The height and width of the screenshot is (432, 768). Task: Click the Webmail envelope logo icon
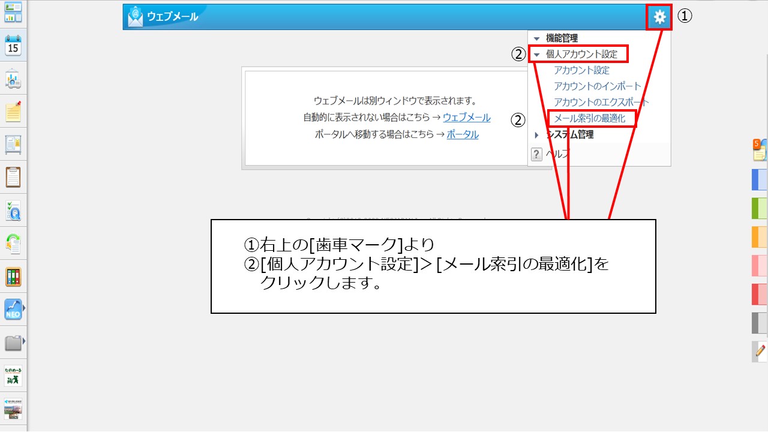(136, 17)
